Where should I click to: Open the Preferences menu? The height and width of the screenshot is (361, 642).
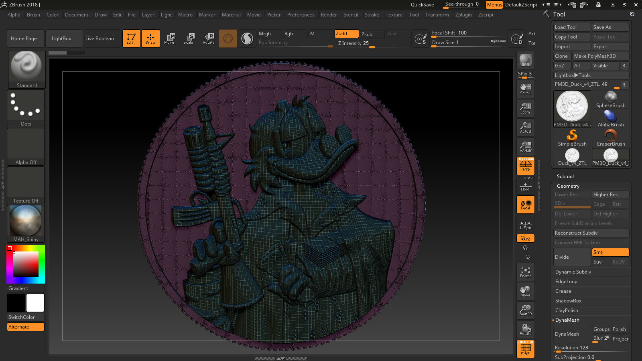[x=301, y=15]
